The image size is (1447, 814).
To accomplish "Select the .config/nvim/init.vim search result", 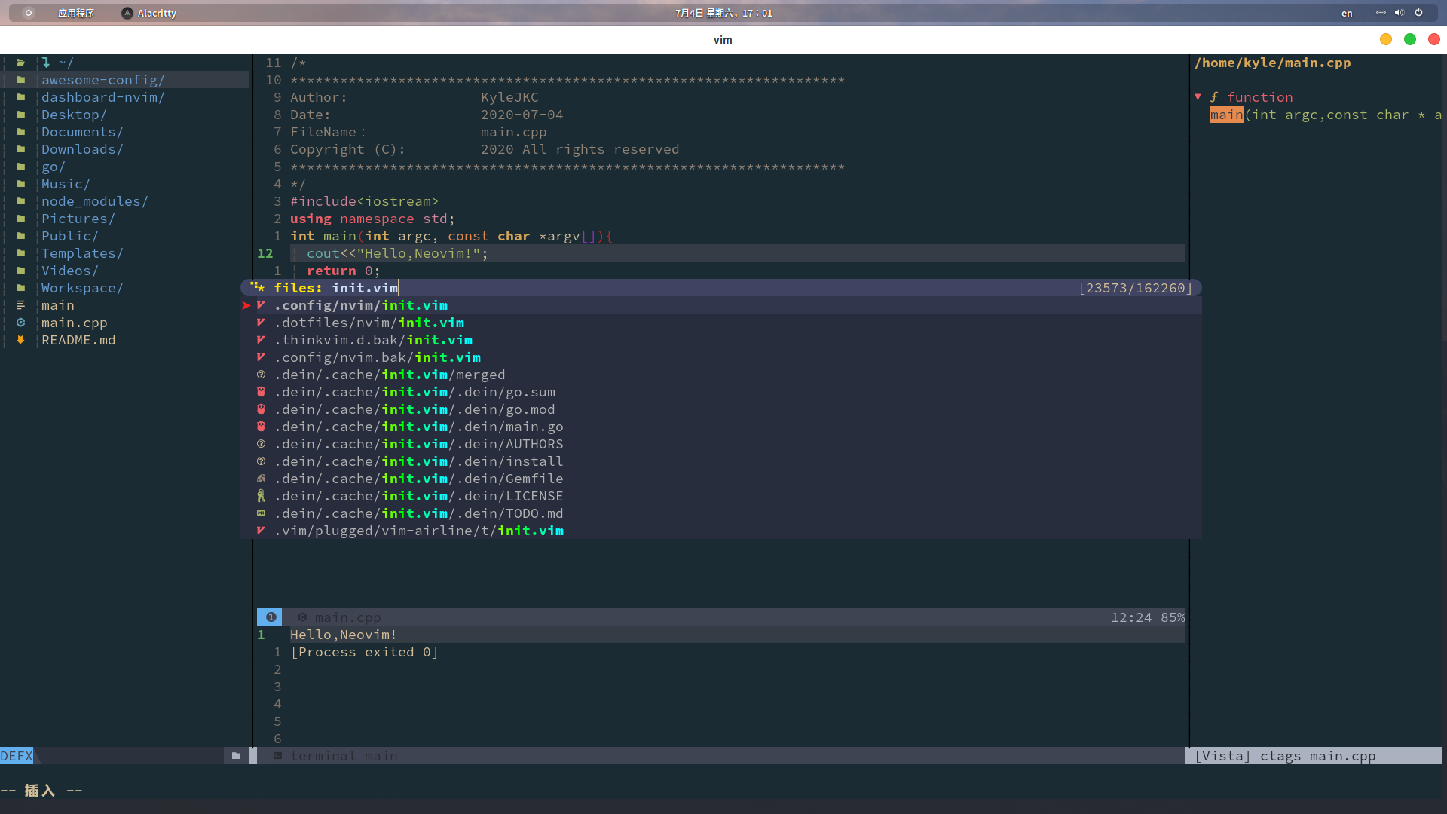I will pos(361,305).
